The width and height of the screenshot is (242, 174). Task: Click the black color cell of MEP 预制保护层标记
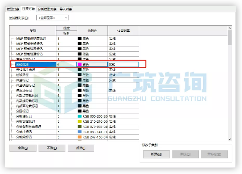pos(92,38)
